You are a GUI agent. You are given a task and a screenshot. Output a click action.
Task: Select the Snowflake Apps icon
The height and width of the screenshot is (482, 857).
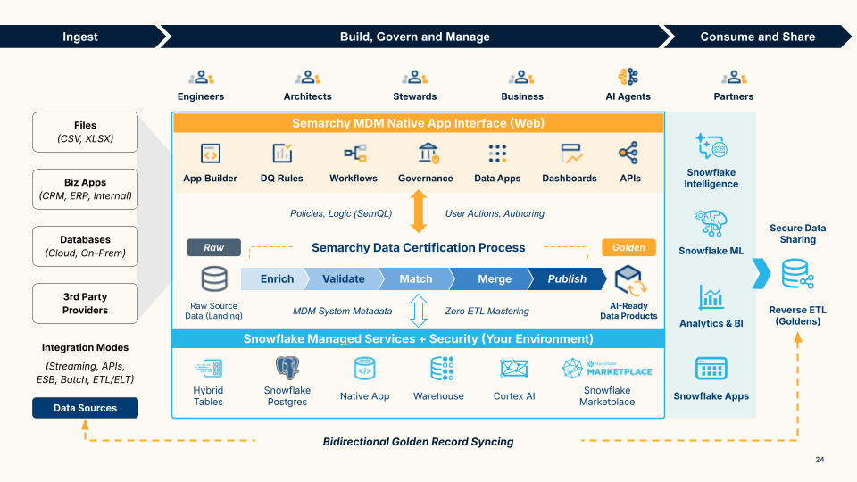711,369
